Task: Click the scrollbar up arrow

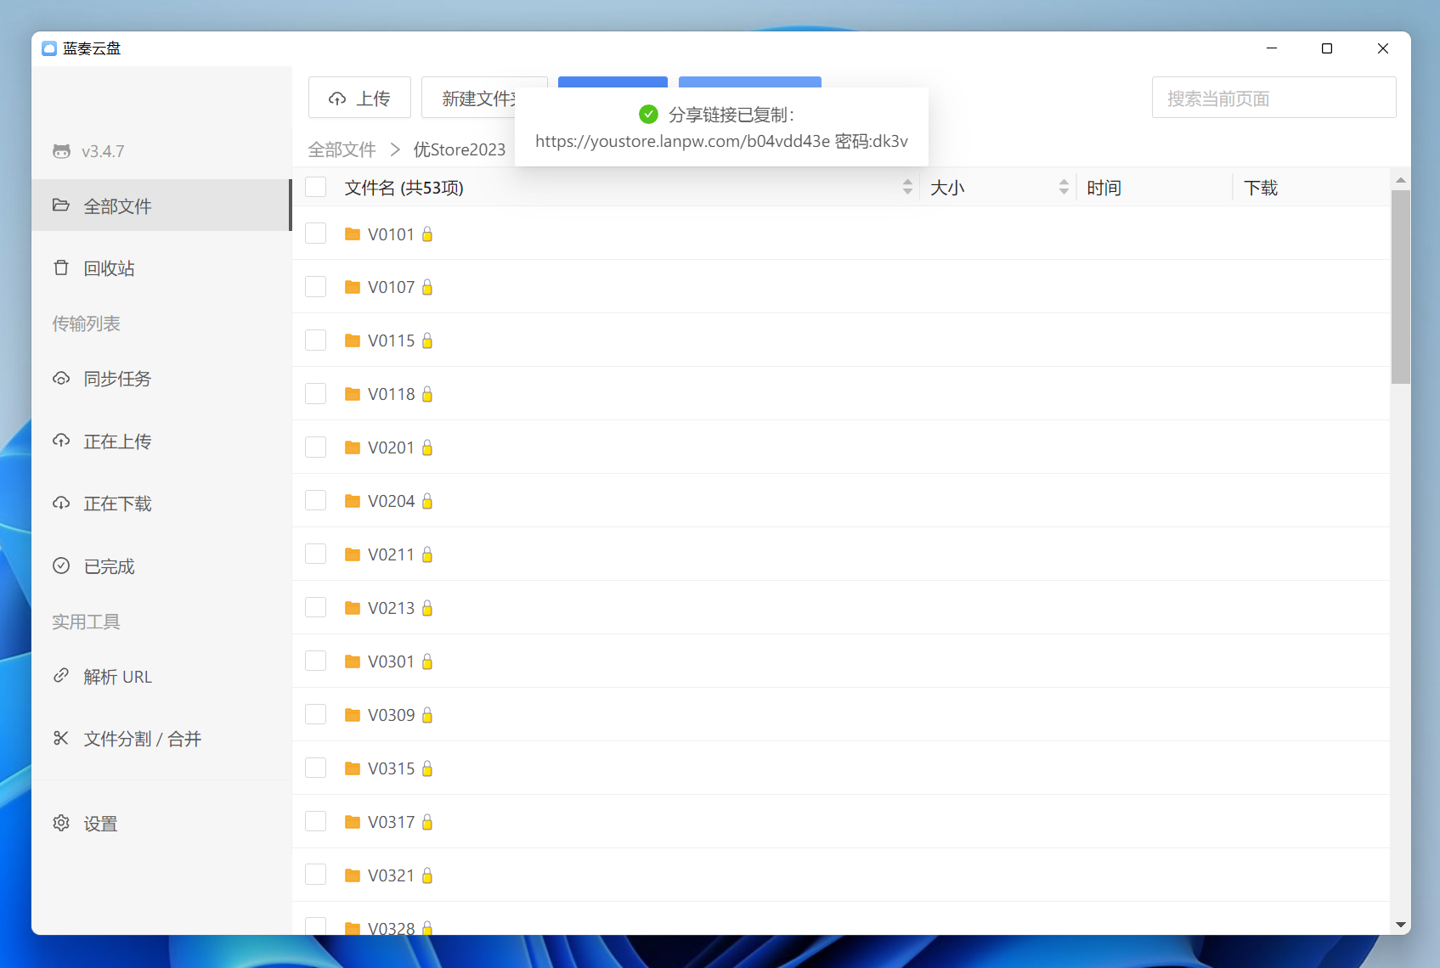Action: (x=1401, y=180)
